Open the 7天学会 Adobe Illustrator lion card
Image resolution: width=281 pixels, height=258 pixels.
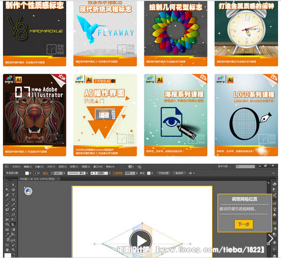34,115
